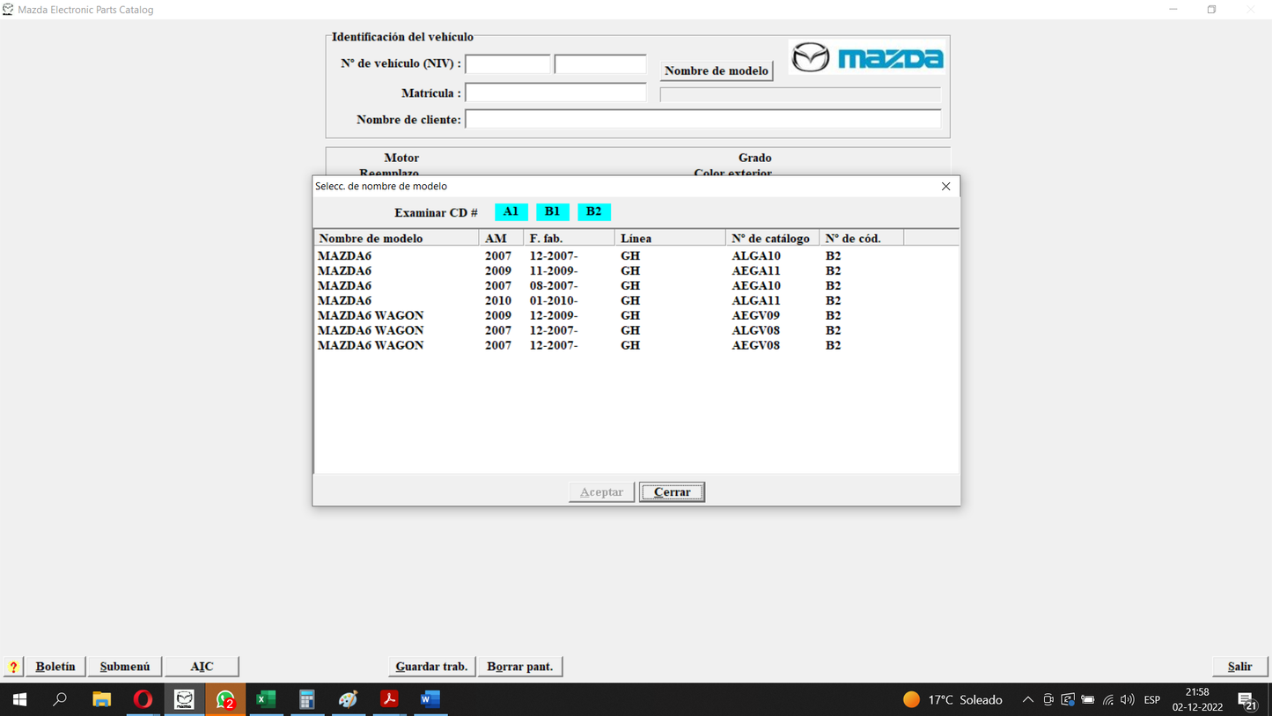Image resolution: width=1272 pixels, height=716 pixels.
Task: Sort by AM column header
Action: 502,239
